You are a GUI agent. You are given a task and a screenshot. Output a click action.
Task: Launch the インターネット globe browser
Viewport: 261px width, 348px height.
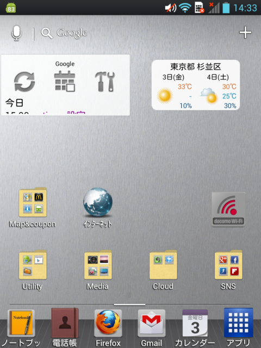click(98, 208)
